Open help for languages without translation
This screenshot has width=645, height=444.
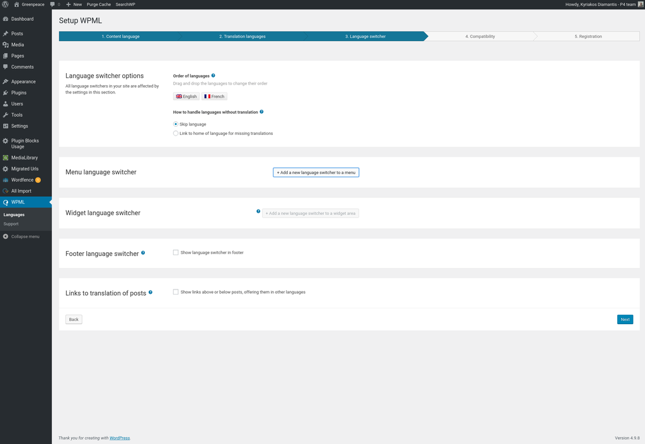click(x=261, y=112)
